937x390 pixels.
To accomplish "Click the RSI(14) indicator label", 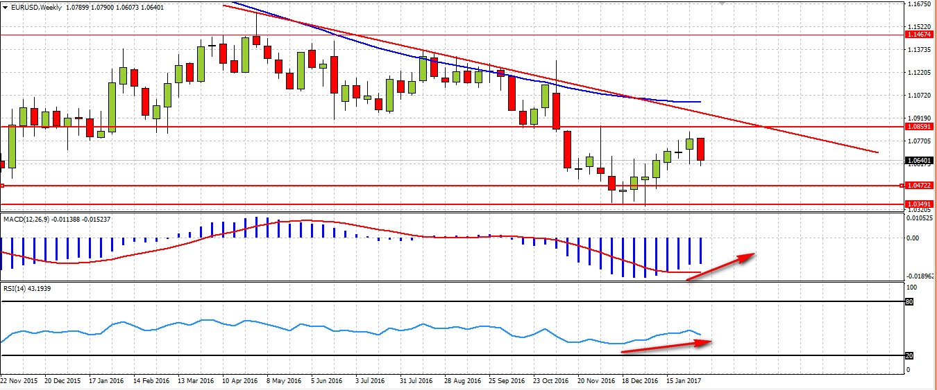I will point(14,287).
